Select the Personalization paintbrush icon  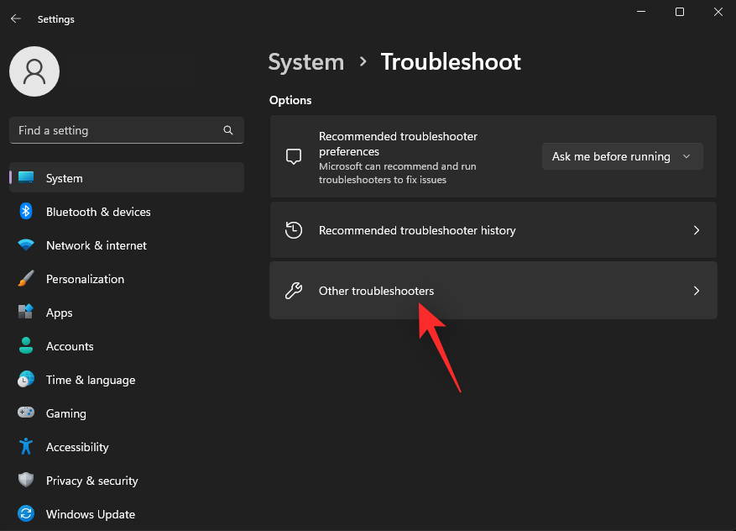(x=26, y=279)
